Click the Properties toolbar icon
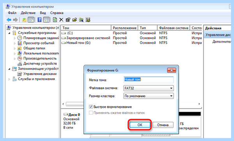Screen dimensions: 234x141 coord(68,20)
